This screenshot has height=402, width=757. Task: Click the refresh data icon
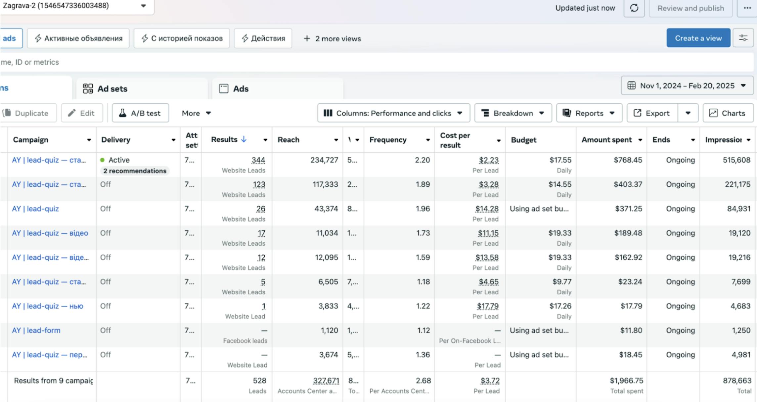pos(634,8)
